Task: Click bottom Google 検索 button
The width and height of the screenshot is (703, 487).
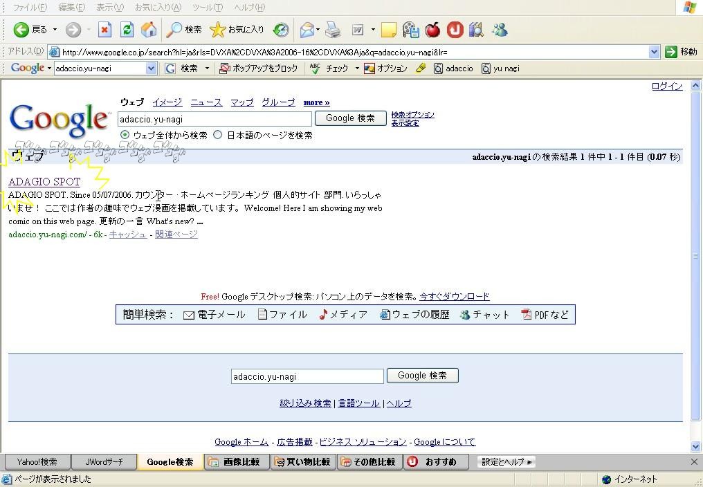Action: [422, 376]
